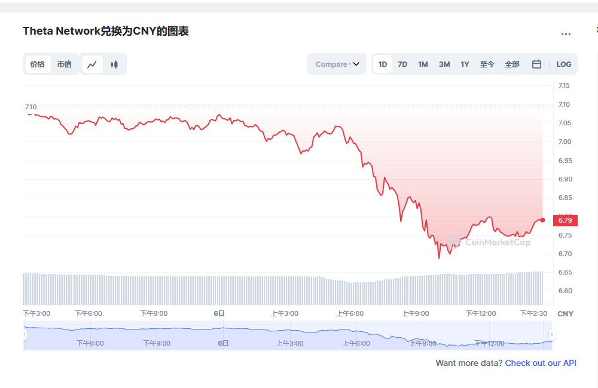This screenshot has width=598, height=388.
Task: Click the 下午12:00 main chart x-axis label
Action: click(x=481, y=313)
